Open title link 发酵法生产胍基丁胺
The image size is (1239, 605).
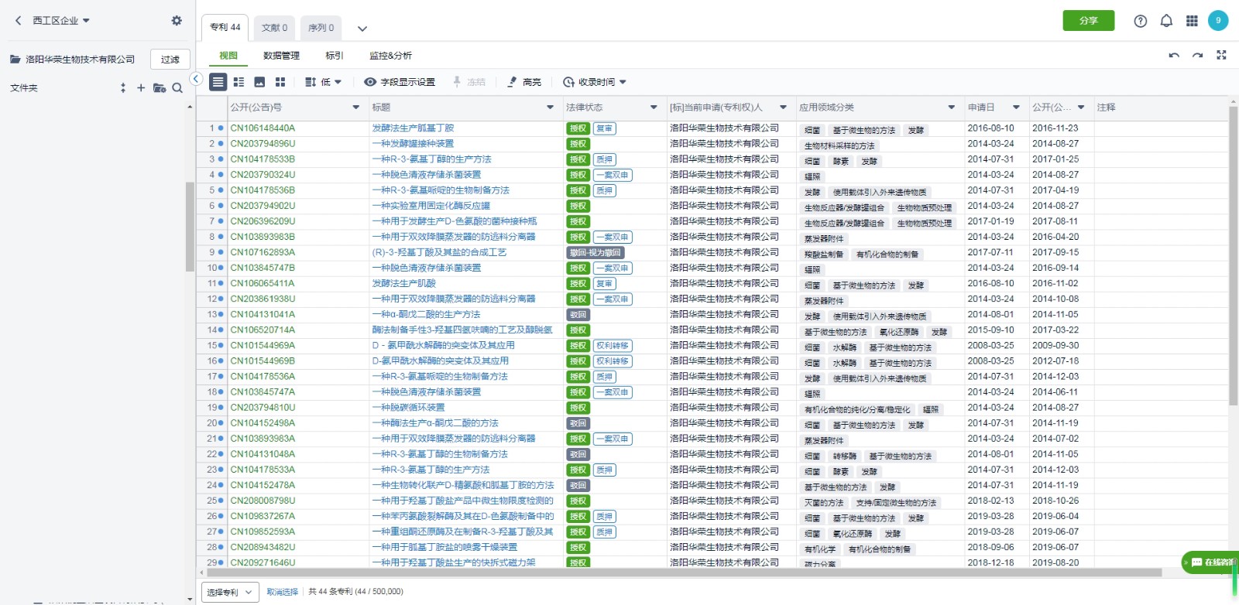pyautogui.click(x=413, y=128)
